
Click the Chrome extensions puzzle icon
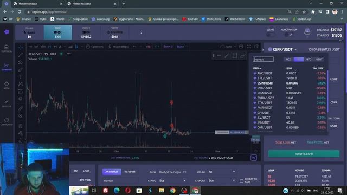(x=313, y=12)
